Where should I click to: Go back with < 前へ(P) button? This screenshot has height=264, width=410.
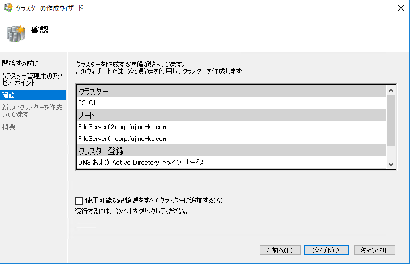[x=280, y=250]
